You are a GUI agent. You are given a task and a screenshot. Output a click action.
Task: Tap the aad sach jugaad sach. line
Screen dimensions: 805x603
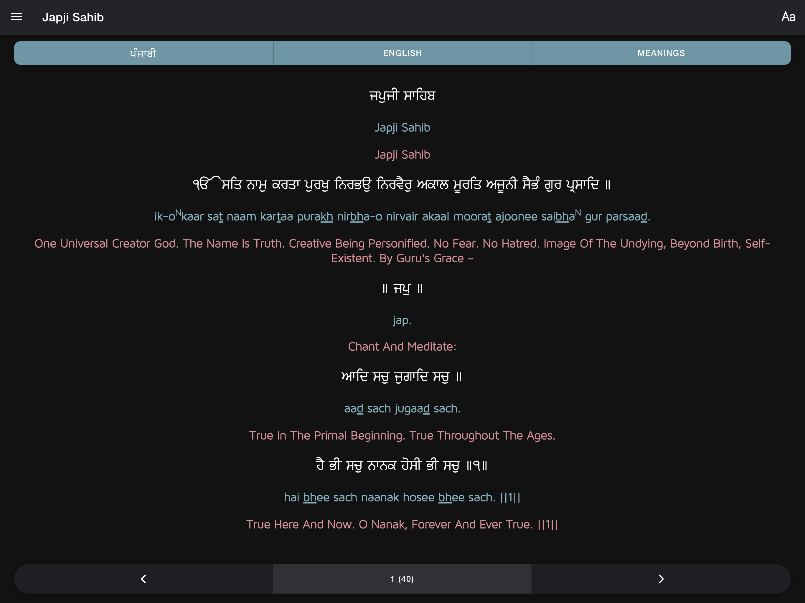click(x=402, y=409)
